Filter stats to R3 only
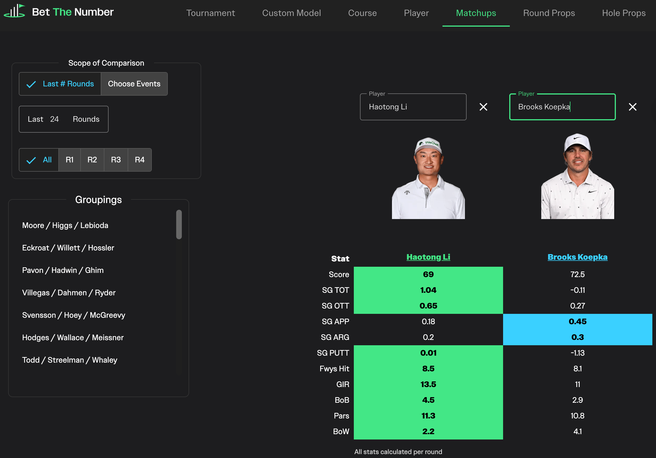 pyautogui.click(x=116, y=160)
